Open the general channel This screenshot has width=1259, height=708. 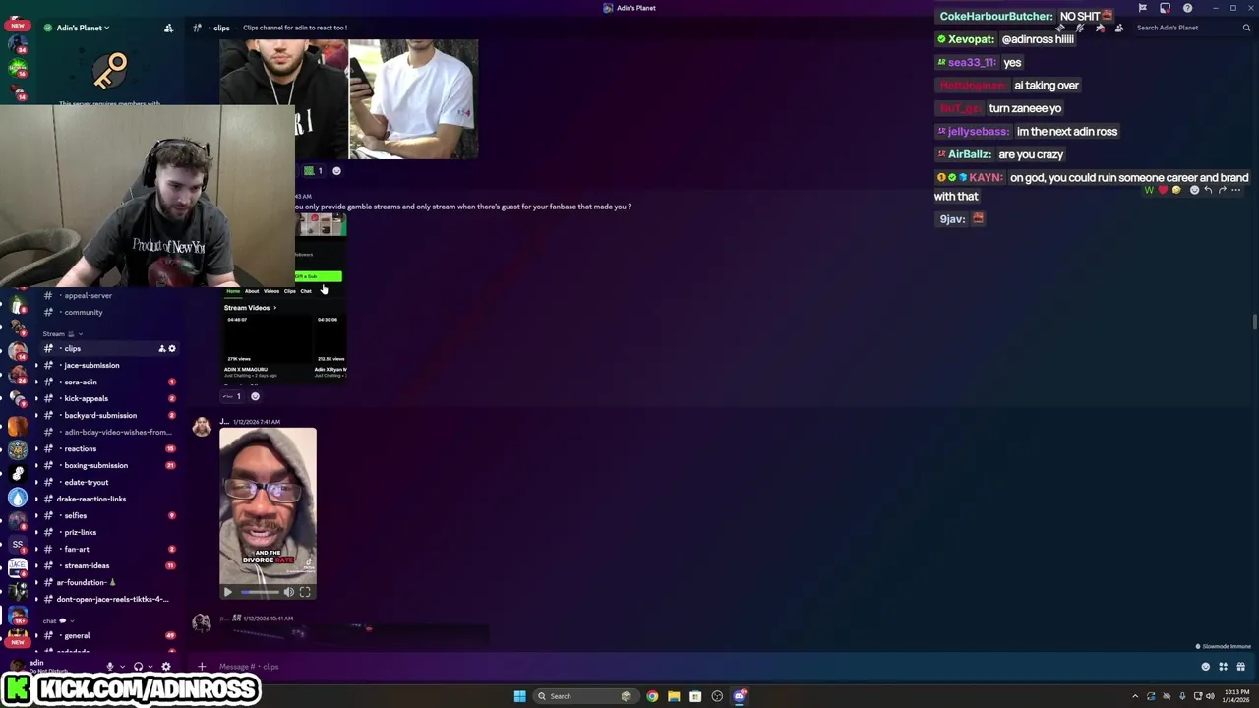pos(77,635)
